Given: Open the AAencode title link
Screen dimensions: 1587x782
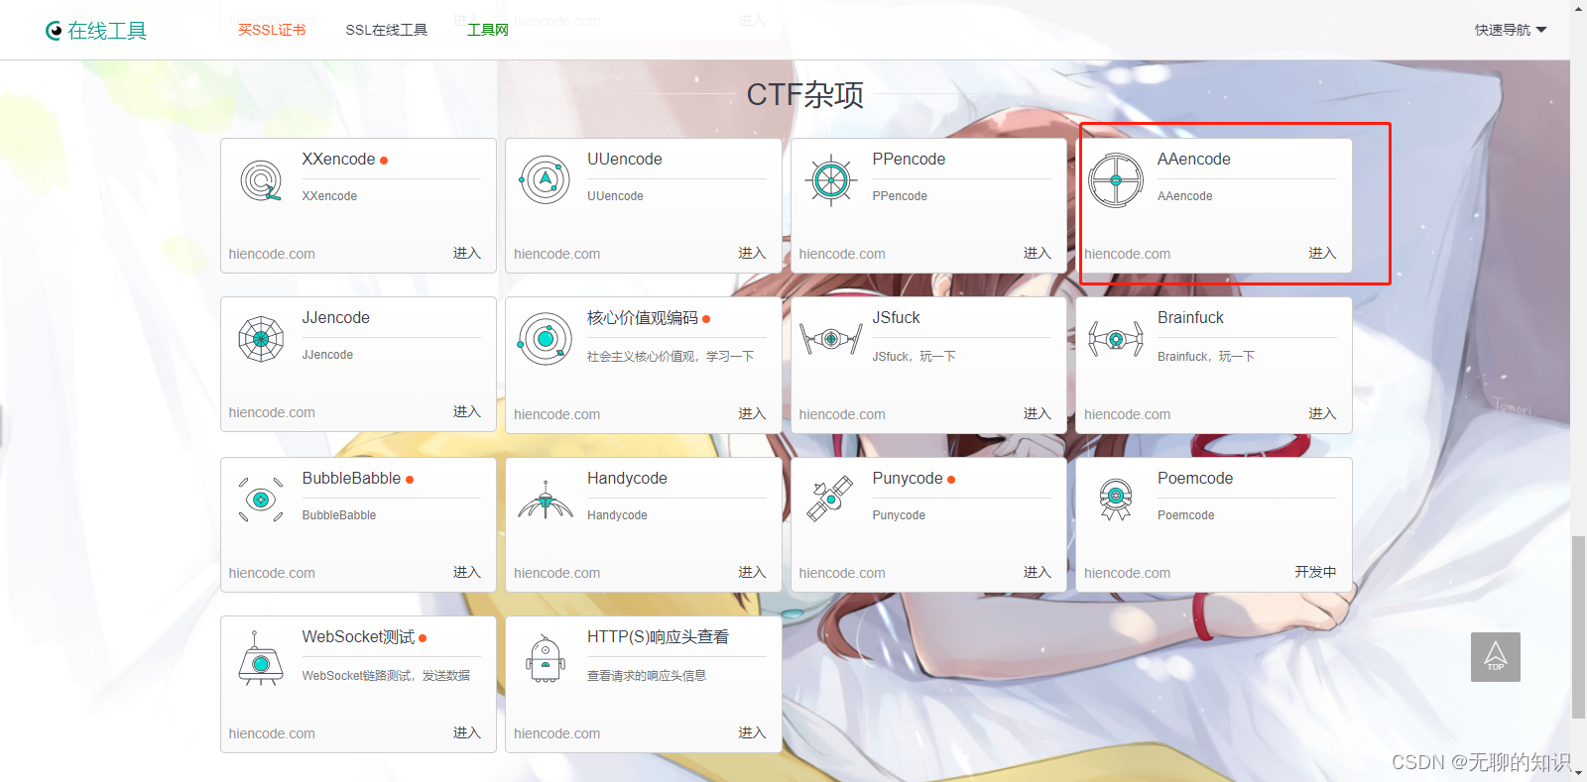Looking at the screenshot, I should coord(1193,159).
